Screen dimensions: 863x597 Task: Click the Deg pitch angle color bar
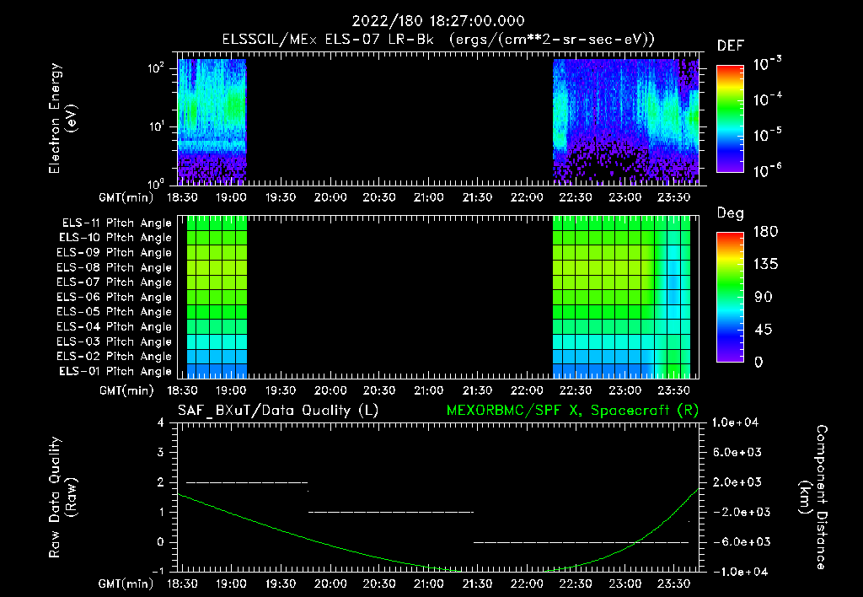click(x=730, y=297)
